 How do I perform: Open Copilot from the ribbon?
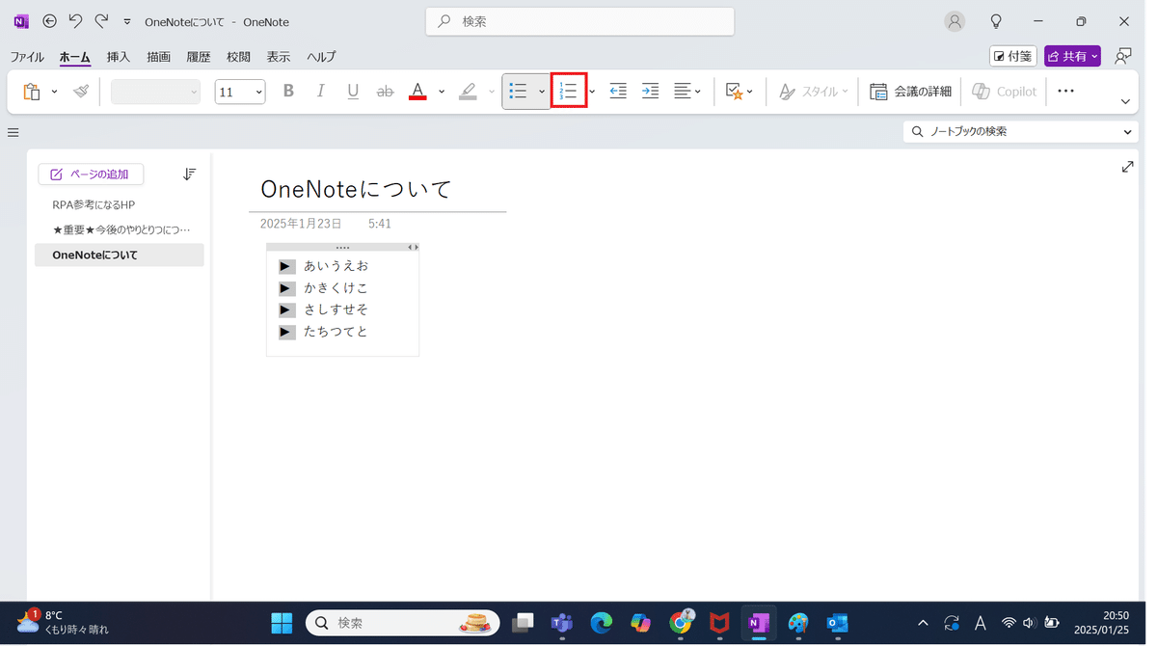point(1005,91)
